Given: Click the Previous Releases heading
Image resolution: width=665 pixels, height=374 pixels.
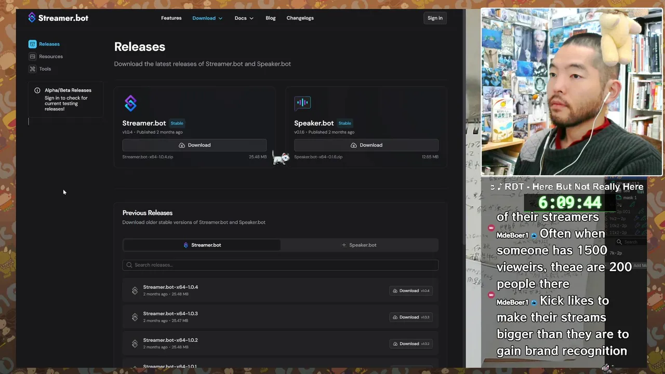Looking at the screenshot, I should 148,213.
